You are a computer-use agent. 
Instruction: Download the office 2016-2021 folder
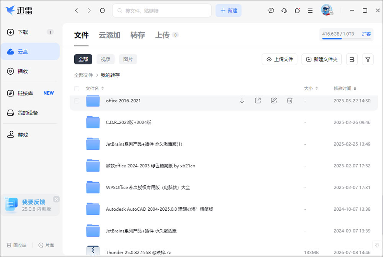click(x=242, y=101)
